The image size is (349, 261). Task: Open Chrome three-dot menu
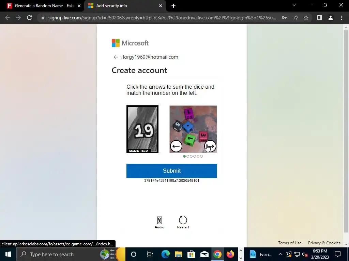click(x=342, y=18)
